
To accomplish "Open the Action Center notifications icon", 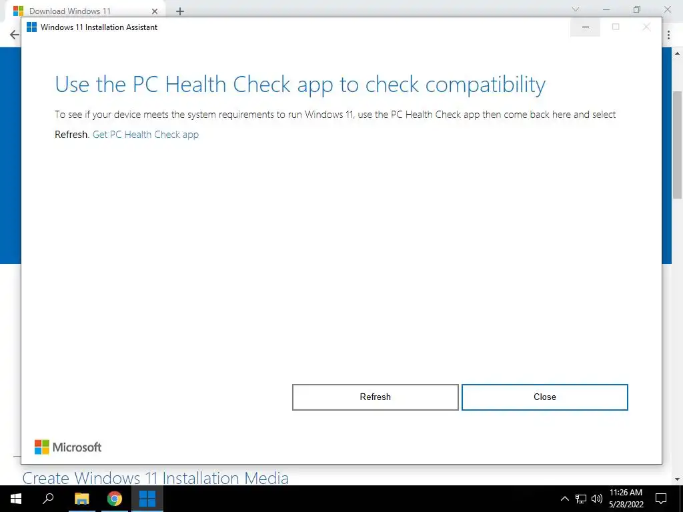I will [661, 499].
